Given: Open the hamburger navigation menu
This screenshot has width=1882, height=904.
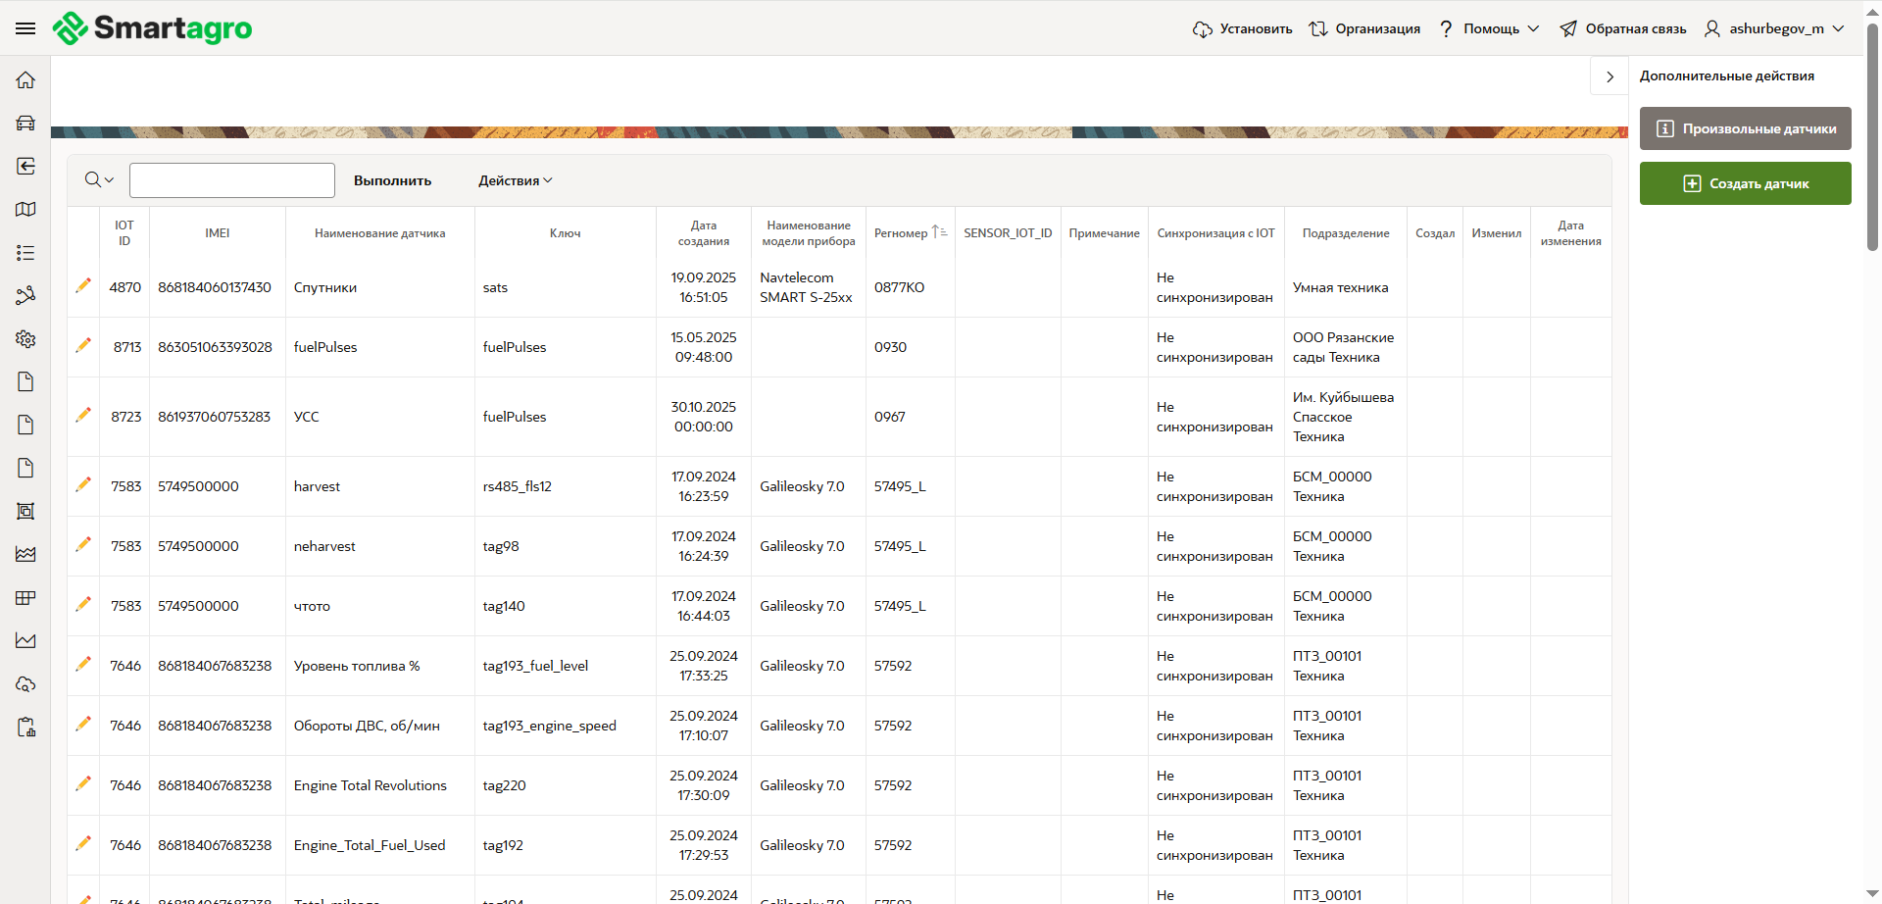Looking at the screenshot, I should pos(25,28).
